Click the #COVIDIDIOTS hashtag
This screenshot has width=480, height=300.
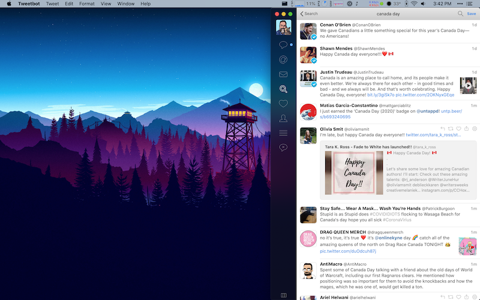385,214
